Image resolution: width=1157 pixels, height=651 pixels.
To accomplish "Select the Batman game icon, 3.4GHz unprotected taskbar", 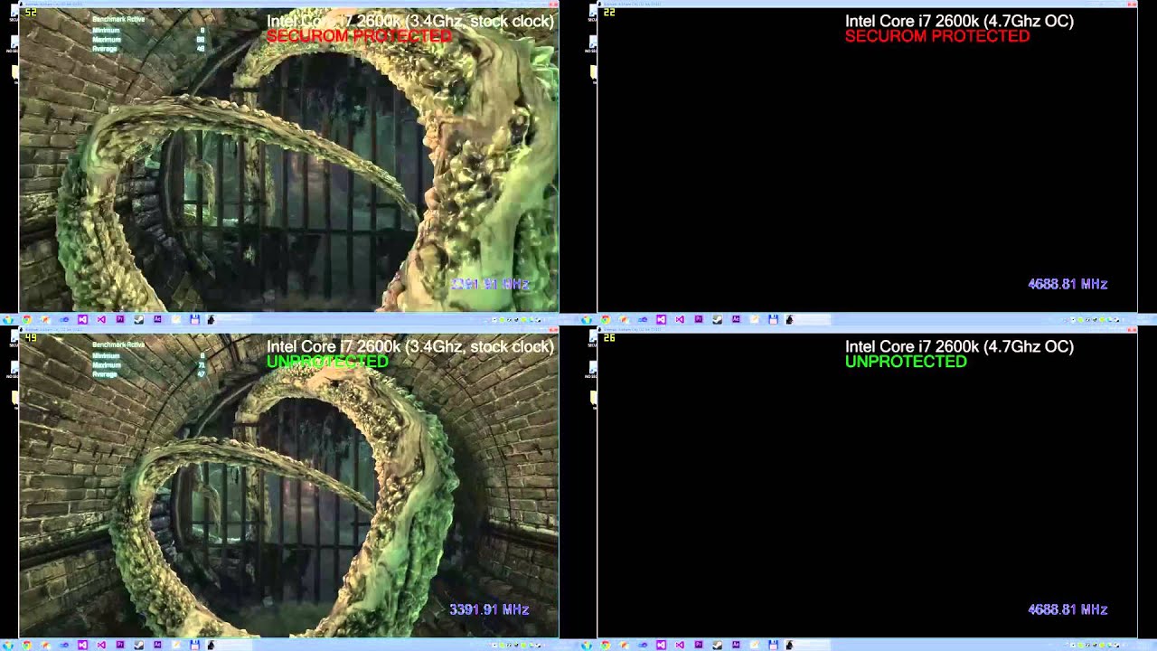I will click(x=211, y=646).
